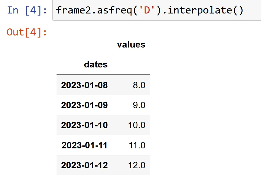Place cursor on the 'D' string argument

[147, 10]
